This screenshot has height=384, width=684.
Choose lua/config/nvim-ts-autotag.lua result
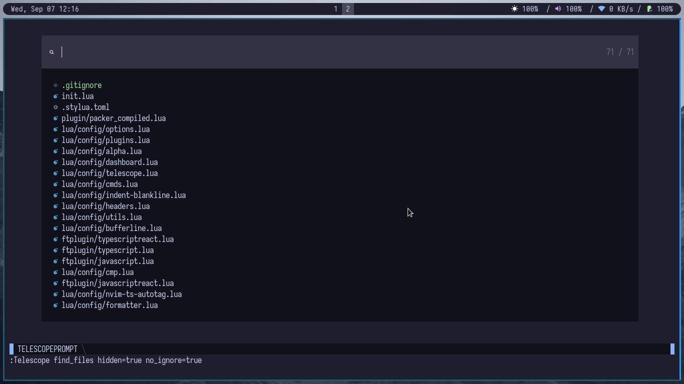[x=122, y=294]
